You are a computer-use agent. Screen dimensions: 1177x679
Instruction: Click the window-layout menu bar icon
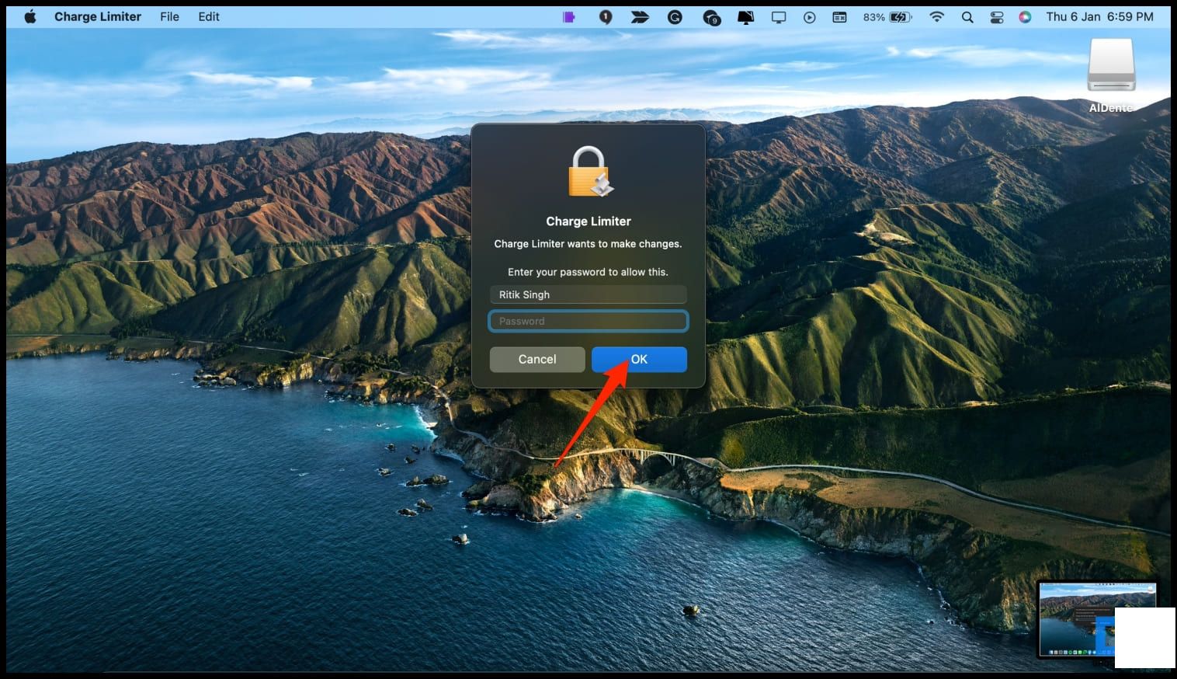click(839, 16)
